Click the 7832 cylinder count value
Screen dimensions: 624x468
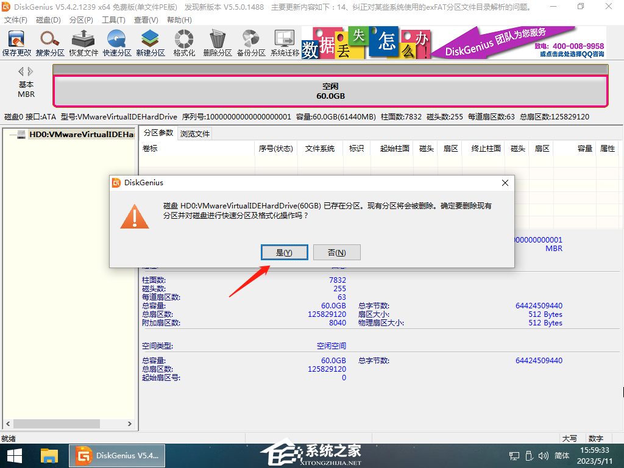338,280
